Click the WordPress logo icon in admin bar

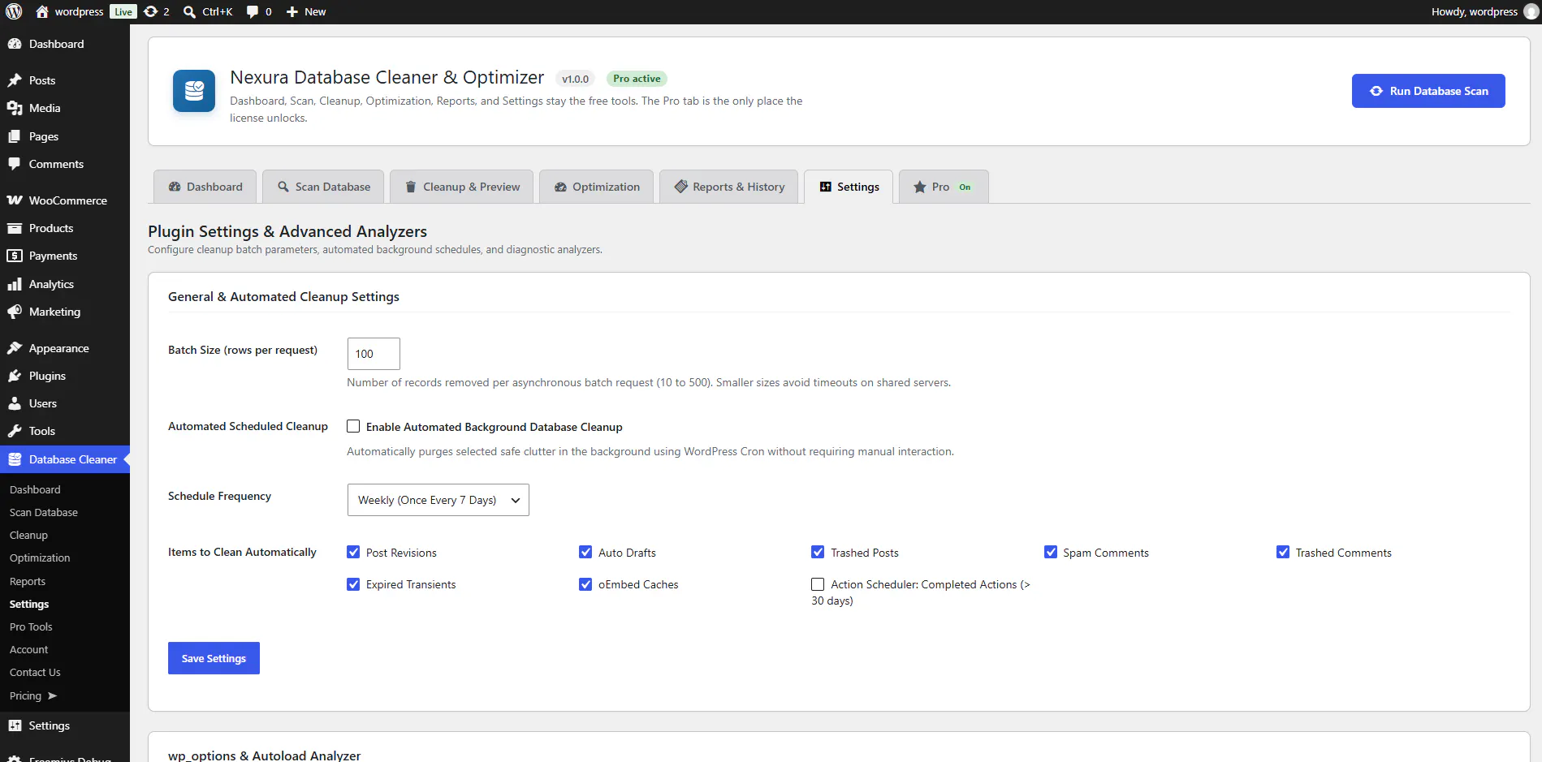click(14, 11)
